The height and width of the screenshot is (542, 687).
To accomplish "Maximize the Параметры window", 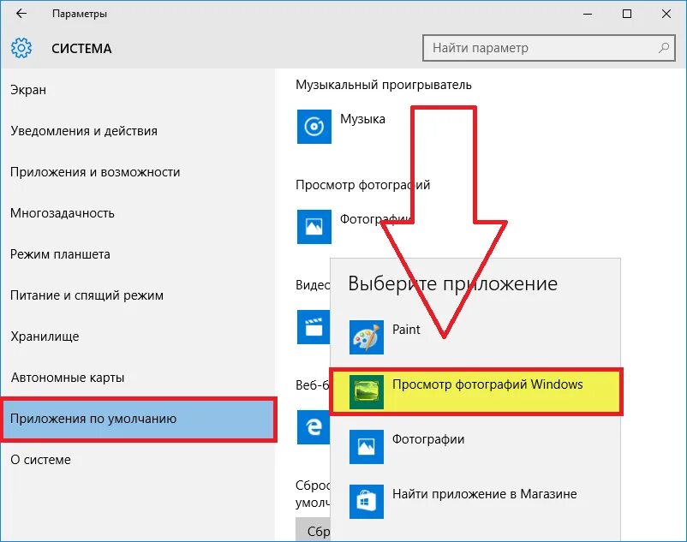I will (627, 14).
